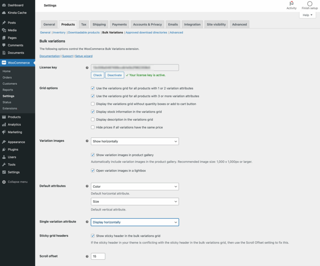Open the Variation images dropdown
Screen dimensions: 320x266
pyautogui.click(x=135, y=141)
